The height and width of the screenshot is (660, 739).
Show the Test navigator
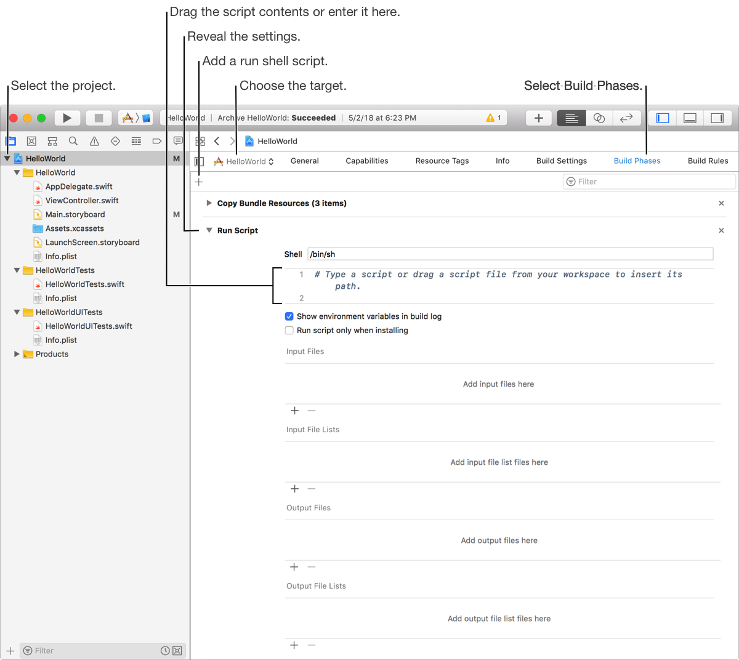tap(115, 141)
